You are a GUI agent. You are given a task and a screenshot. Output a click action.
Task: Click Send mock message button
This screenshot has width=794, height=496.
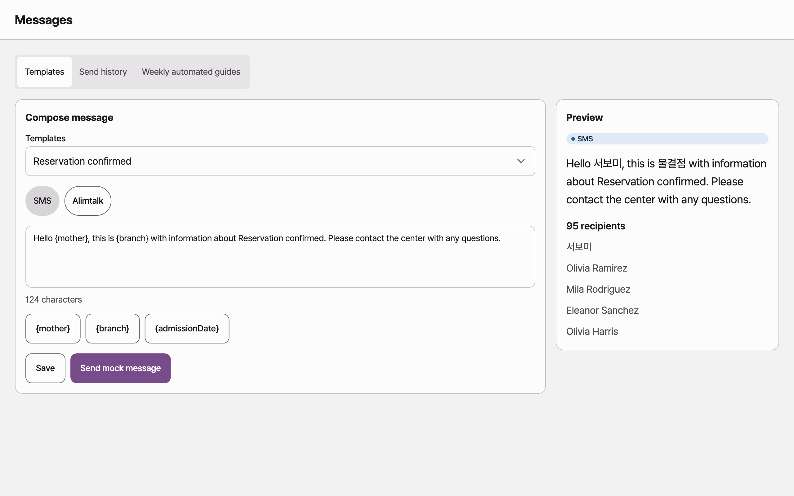tap(120, 368)
